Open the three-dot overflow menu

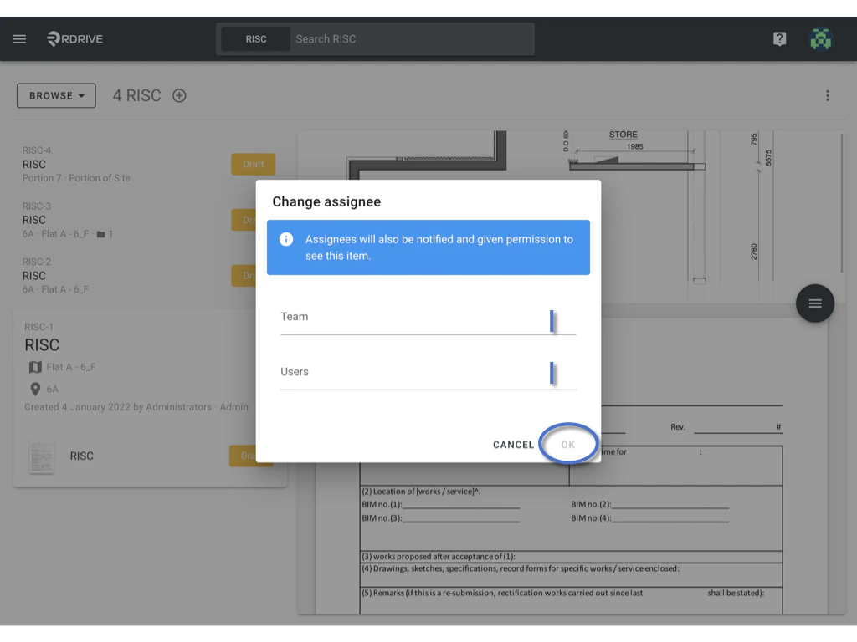tap(827, 95)
